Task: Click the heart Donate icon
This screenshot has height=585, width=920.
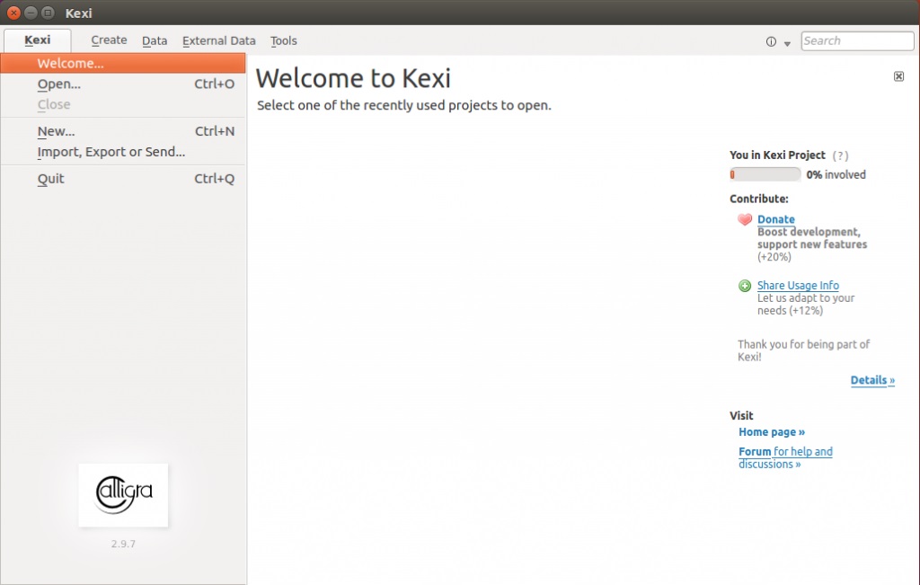Action: pos(745,219)
